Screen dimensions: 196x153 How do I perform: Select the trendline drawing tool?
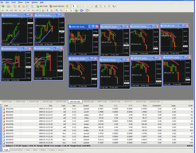click(92, 6)
